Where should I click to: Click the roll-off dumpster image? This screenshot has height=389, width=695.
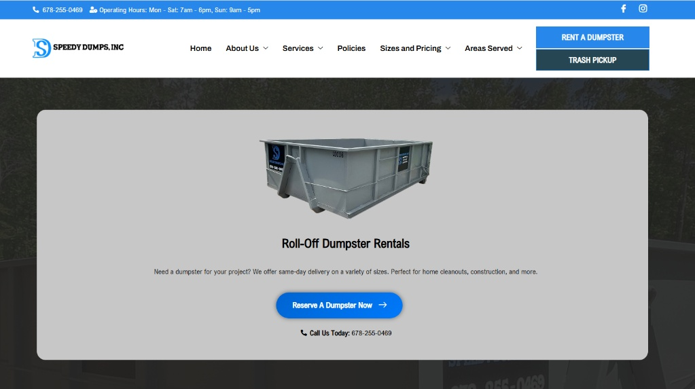click(346, 177)
